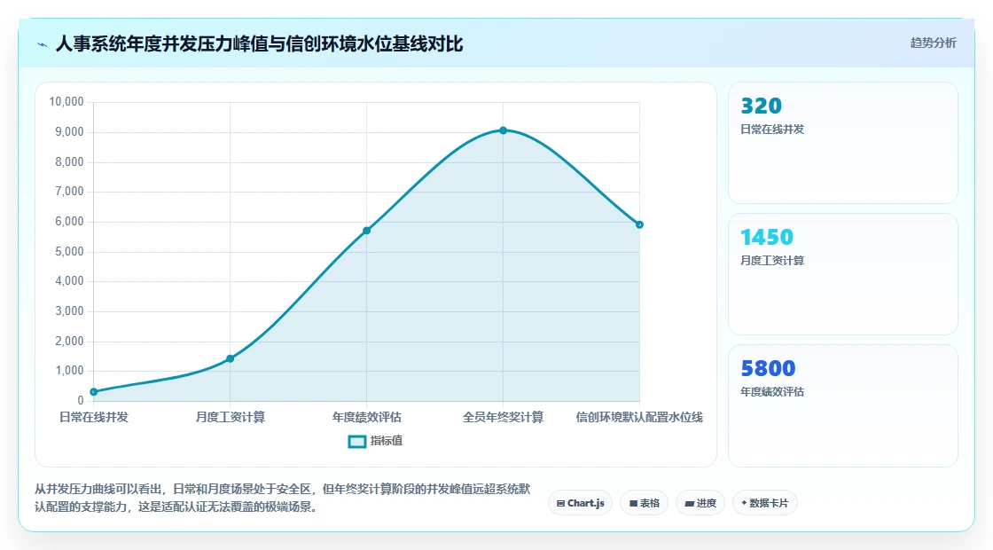Screen dimensions: 993x550
Task: Click the 信创环境默认配置水位线 x-axis label
Action: [639, 417]
